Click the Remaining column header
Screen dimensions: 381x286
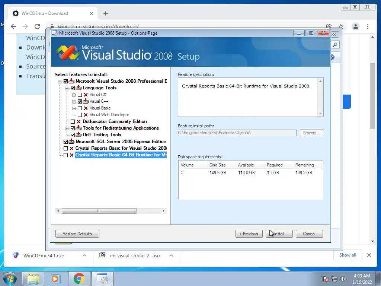point(308,165)
